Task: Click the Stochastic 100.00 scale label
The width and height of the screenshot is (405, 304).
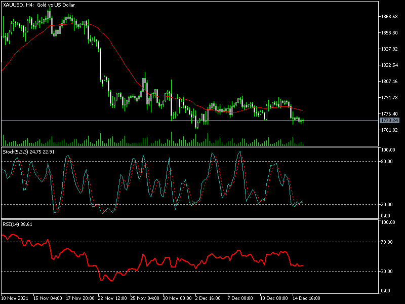Action: pos(388,150)
